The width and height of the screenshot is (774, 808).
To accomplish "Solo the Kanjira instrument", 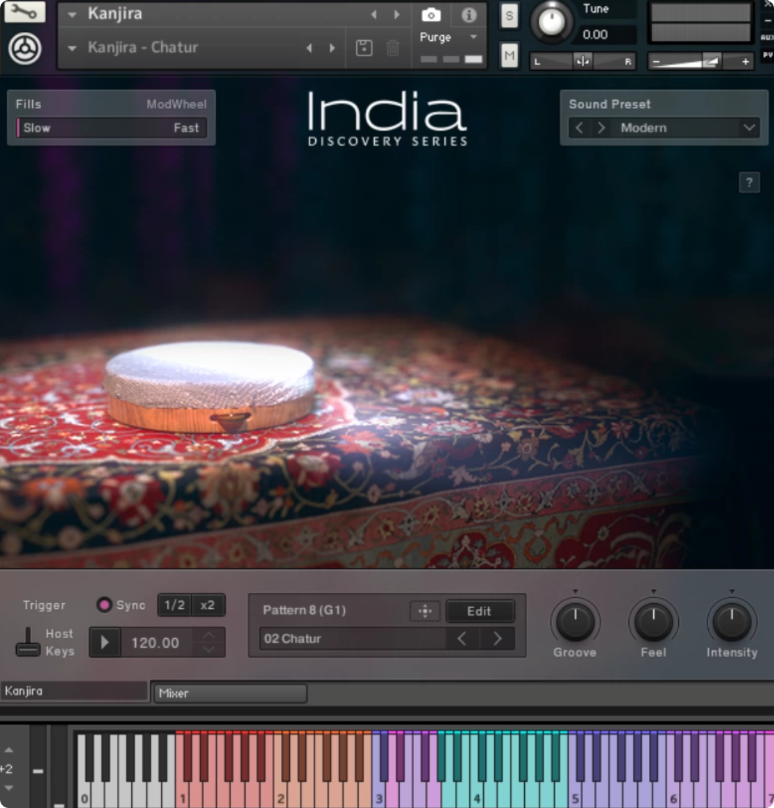I will (509, 15).
